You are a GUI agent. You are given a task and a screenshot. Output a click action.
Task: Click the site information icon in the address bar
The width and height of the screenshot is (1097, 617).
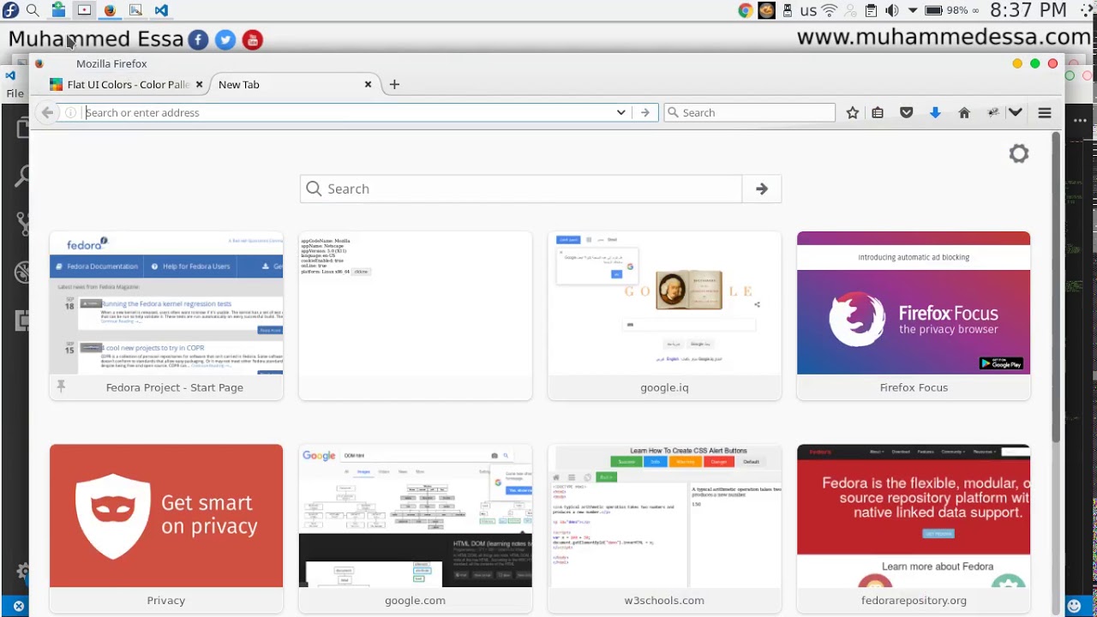[70, 112]
